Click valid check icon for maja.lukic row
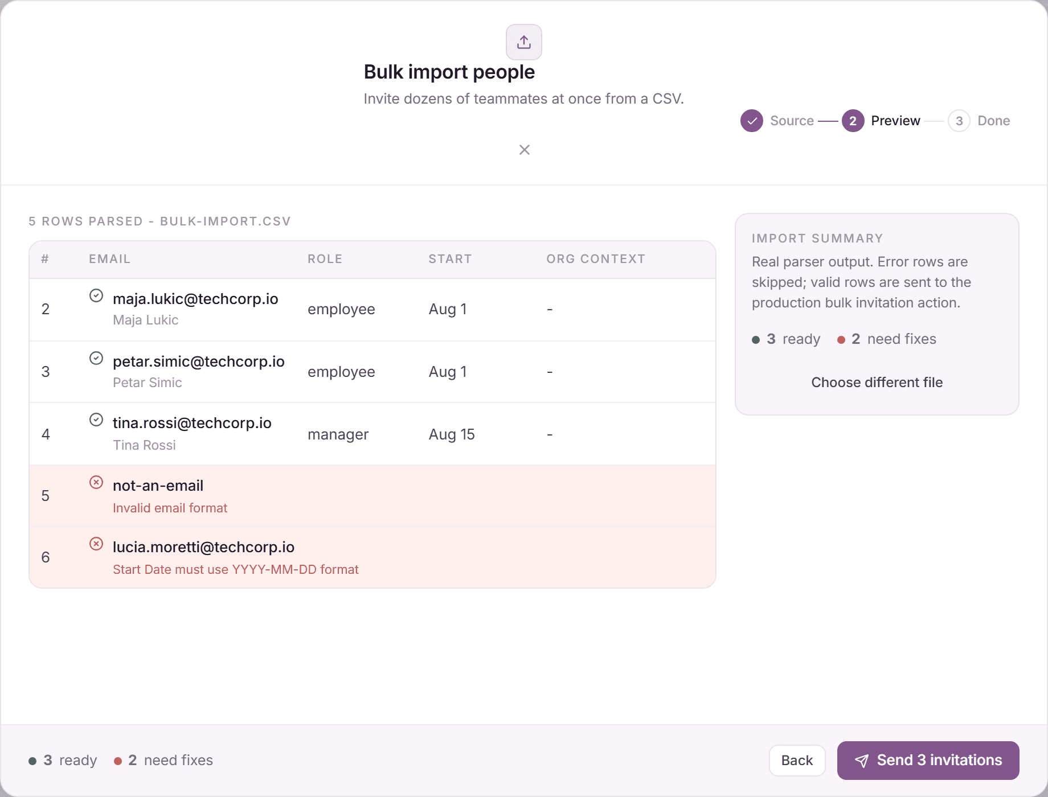 96,295
